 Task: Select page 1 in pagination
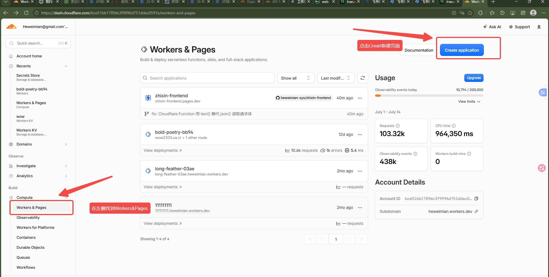point(336,239)
